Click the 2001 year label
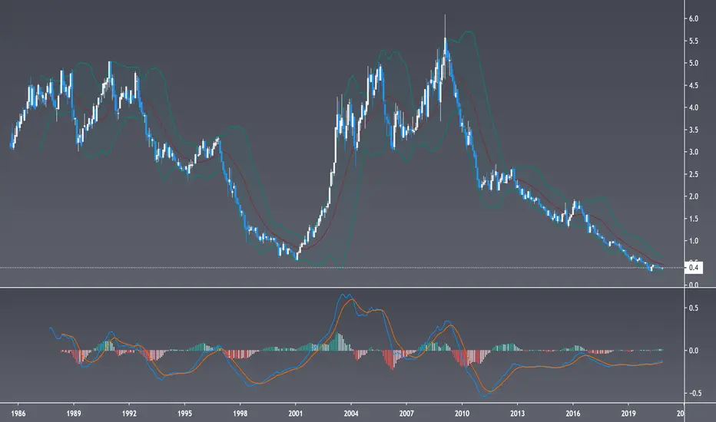The height and width of the screenshot is (422, 716). (x=296, y=414)
